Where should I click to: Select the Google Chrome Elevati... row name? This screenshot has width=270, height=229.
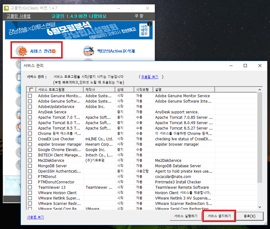[59, 150]
